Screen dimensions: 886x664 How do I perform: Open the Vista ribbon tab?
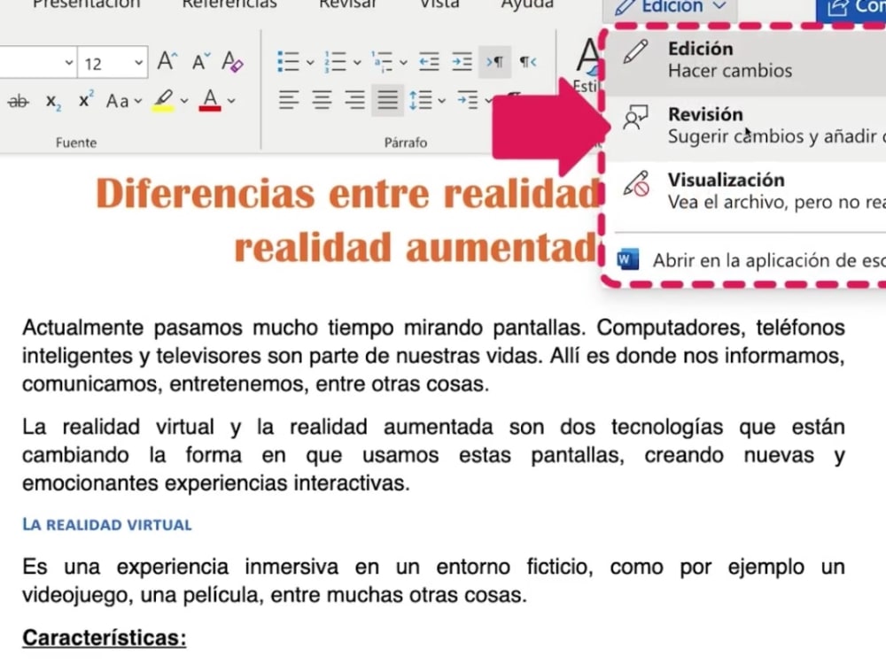coord(439,4)
